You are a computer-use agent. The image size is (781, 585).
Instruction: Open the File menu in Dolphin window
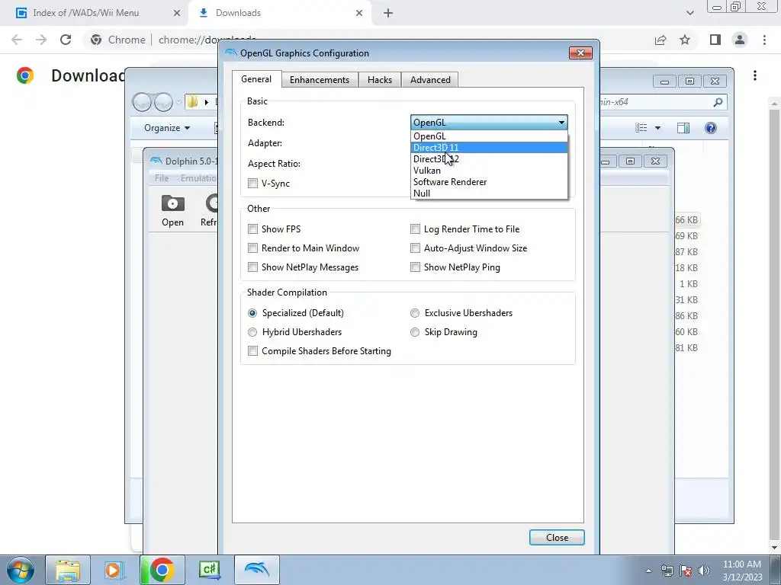pos(162,178)
